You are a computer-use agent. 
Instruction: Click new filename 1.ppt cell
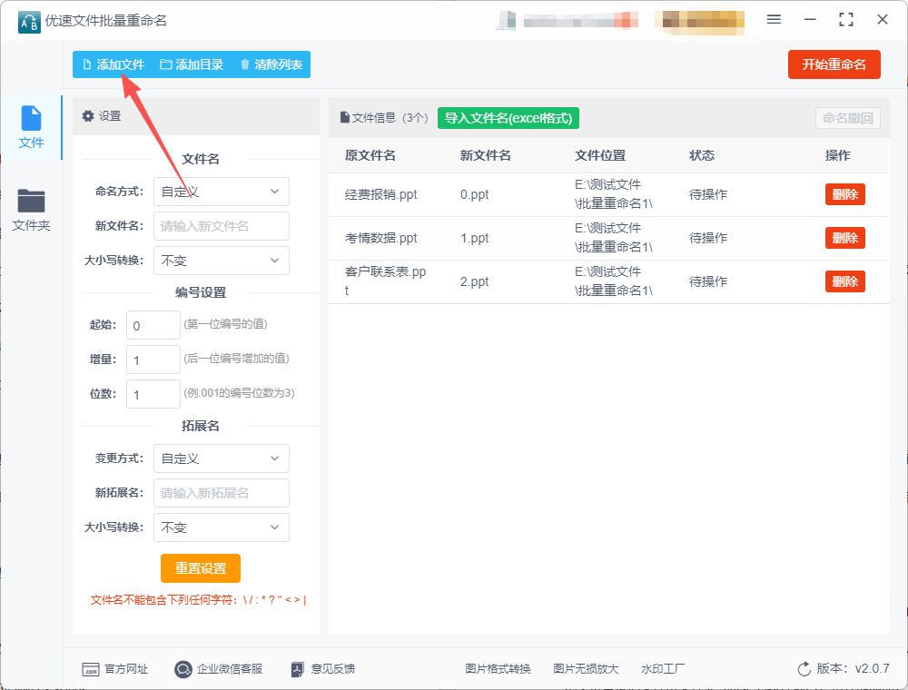[474, 238]
